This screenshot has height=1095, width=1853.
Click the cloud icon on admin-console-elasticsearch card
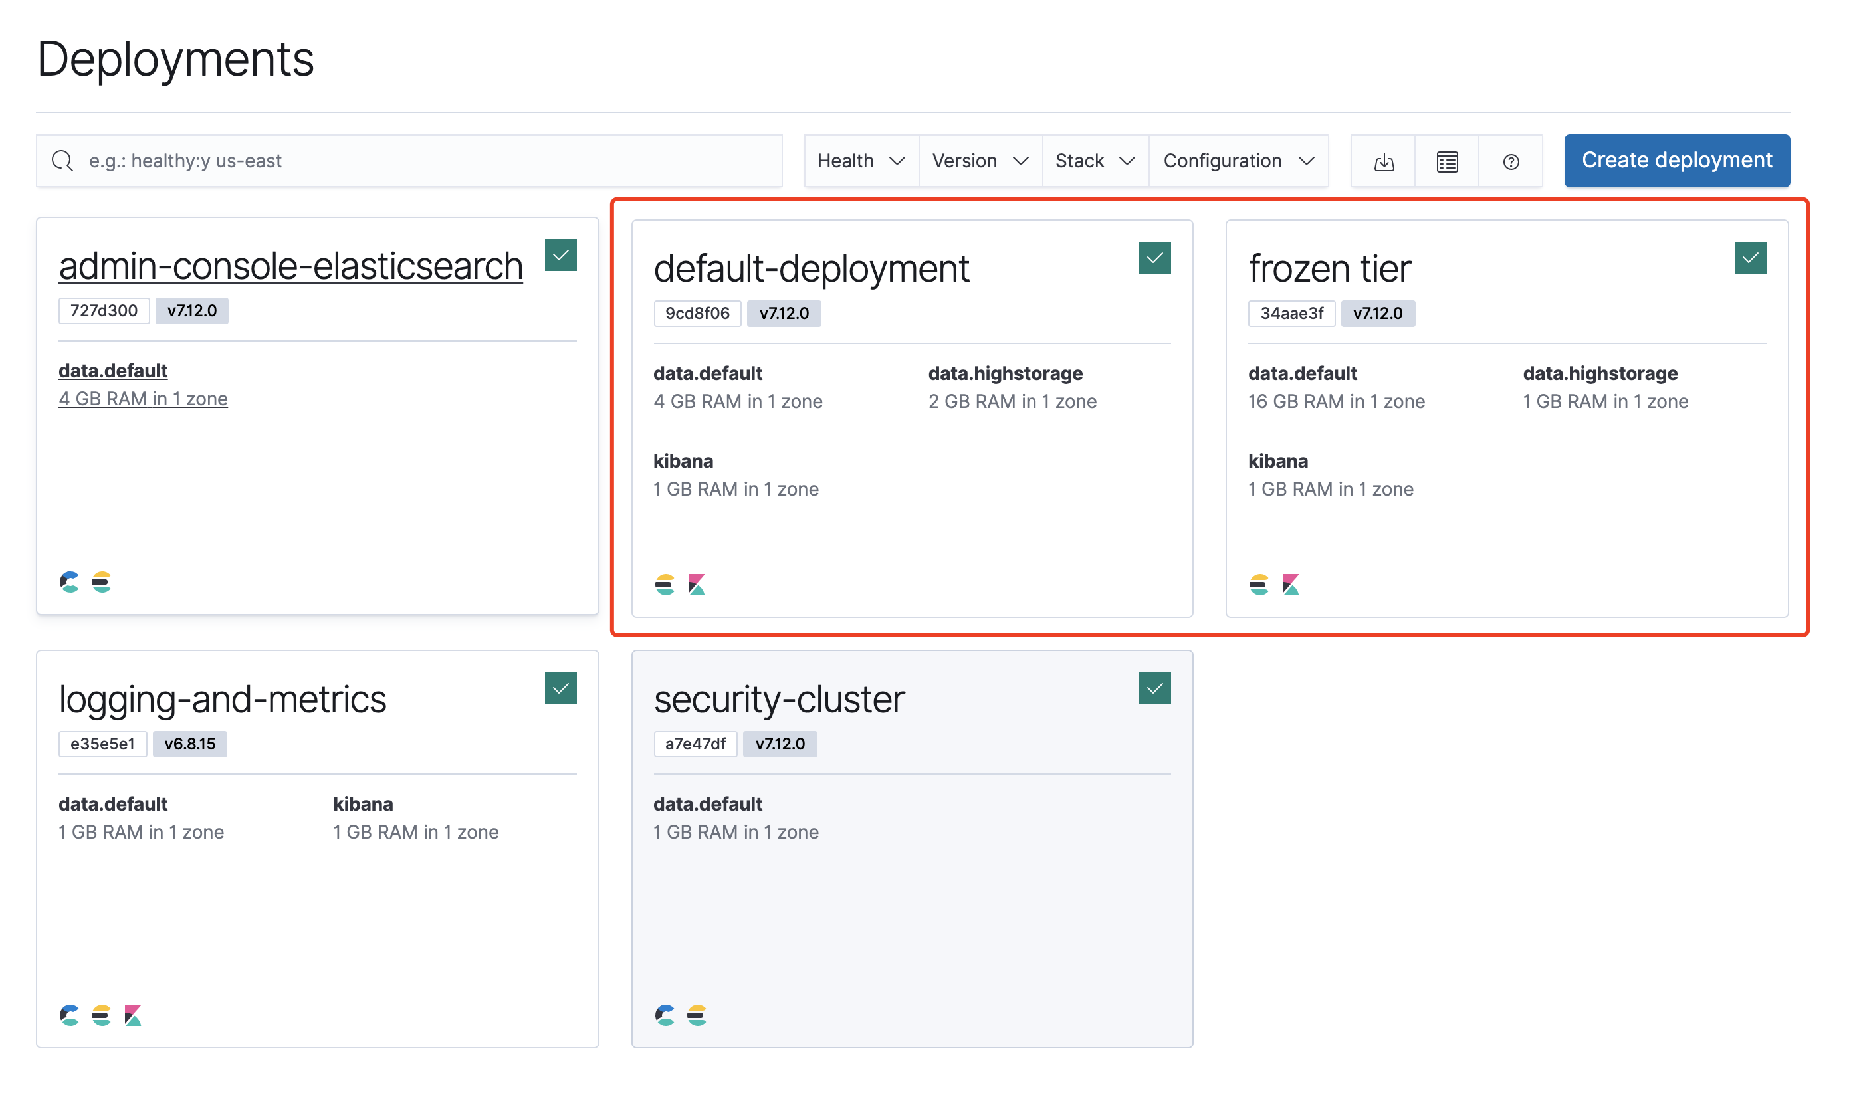coord(69,582)
